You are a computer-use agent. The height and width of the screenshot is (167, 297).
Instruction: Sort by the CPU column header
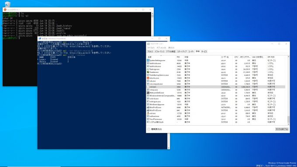[236, 57]
